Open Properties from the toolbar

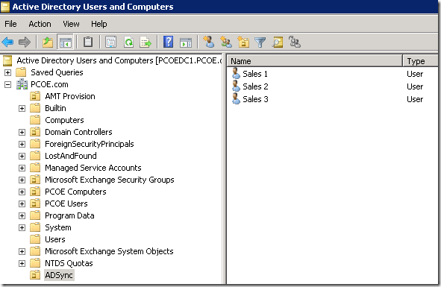111,42
